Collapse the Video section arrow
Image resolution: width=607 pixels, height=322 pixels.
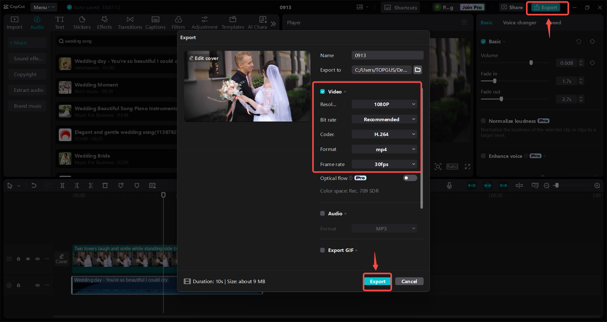pyautogui.click(x=345, y=92)
